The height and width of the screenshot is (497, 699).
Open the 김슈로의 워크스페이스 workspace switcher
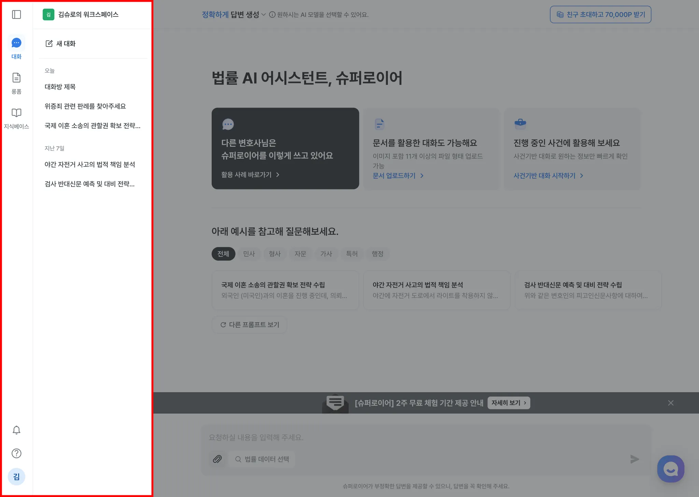[81, 15]
